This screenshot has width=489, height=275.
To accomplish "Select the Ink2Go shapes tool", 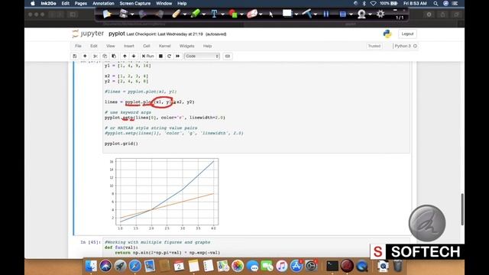I will tap(232, 14).
